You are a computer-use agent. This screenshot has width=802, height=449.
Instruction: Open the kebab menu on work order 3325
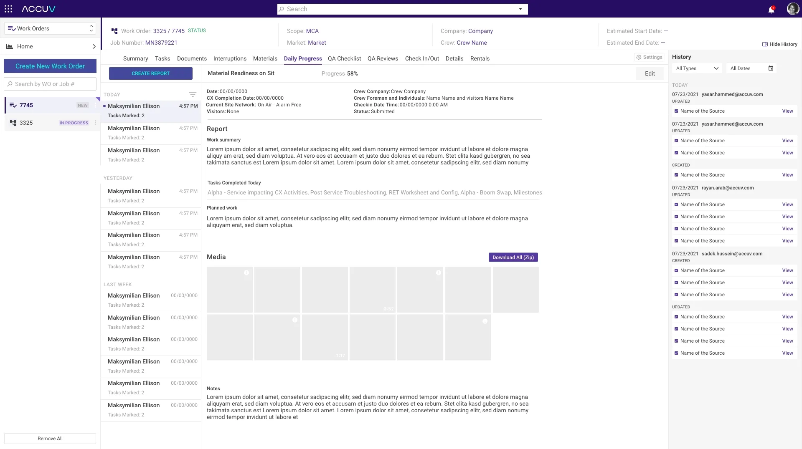click(x=96, y=123)
